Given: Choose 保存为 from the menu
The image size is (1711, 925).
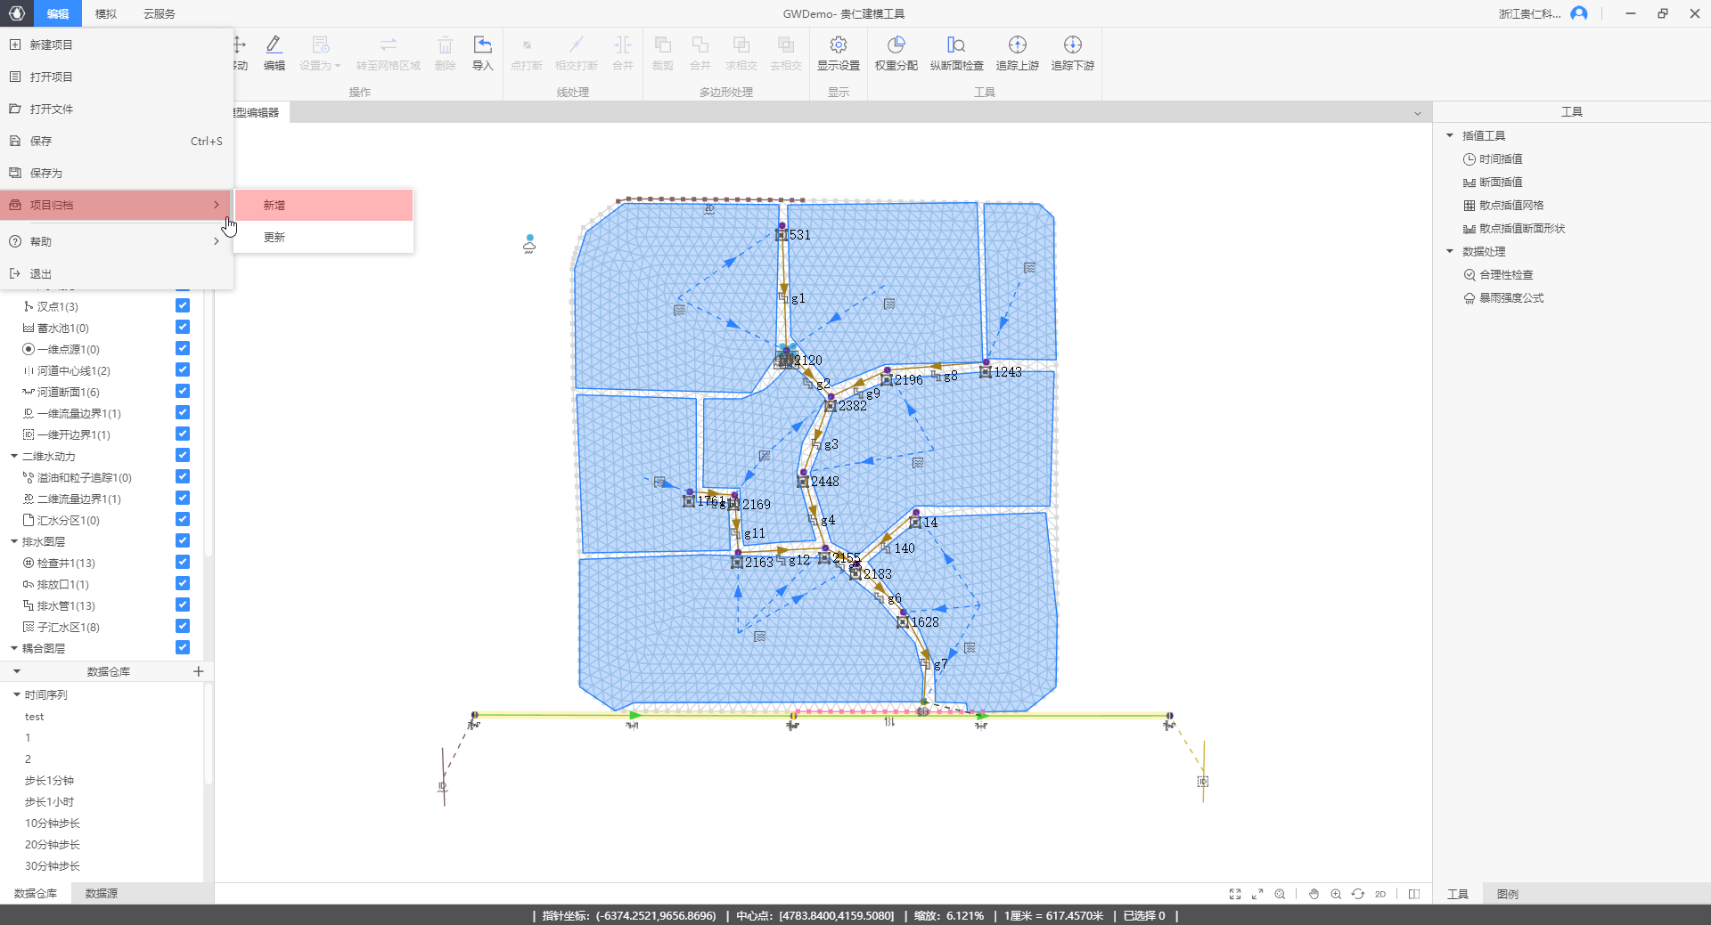Looking at the screenshot, I should 117,173.
